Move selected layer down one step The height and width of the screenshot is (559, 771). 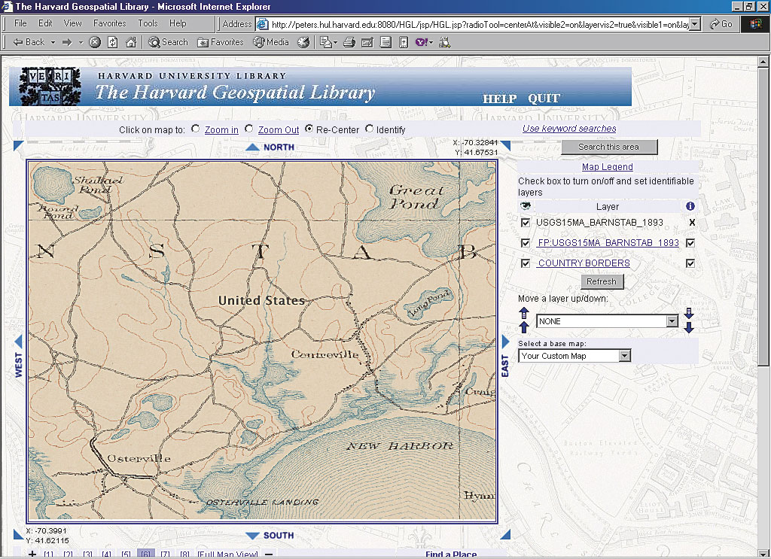tap(689, 327)
